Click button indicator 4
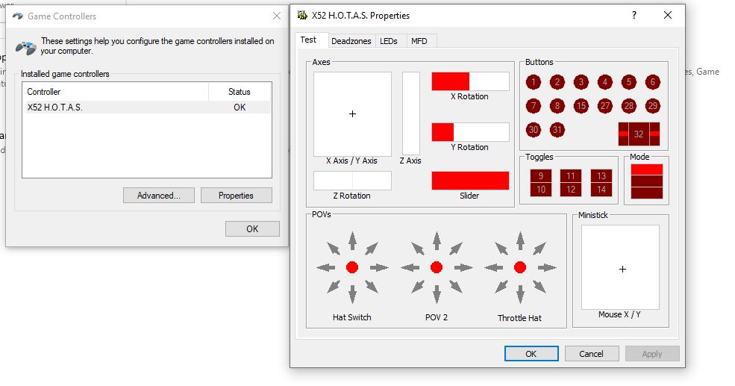The width and height of the screenshot is (735, 386). (604, 82)
